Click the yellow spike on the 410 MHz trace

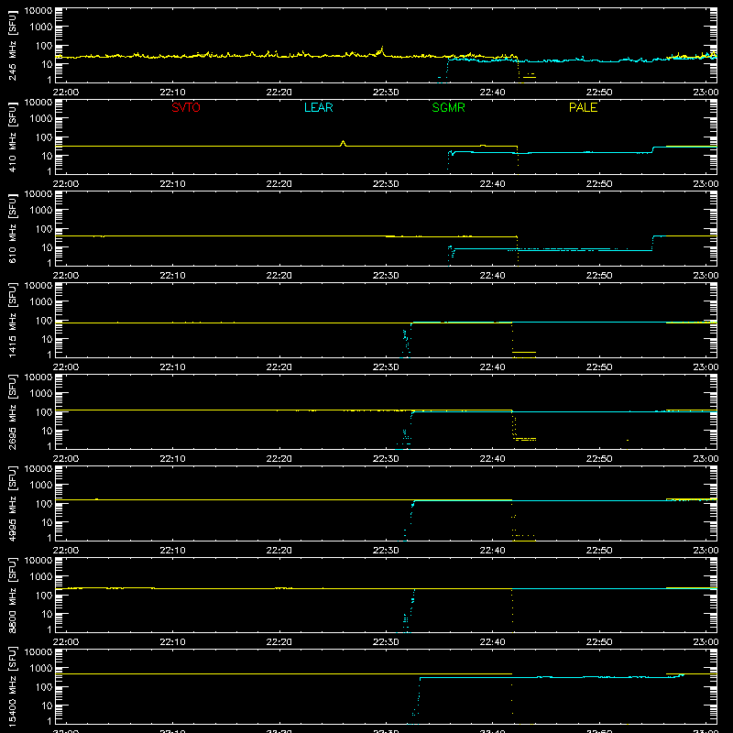coord(343,143)
